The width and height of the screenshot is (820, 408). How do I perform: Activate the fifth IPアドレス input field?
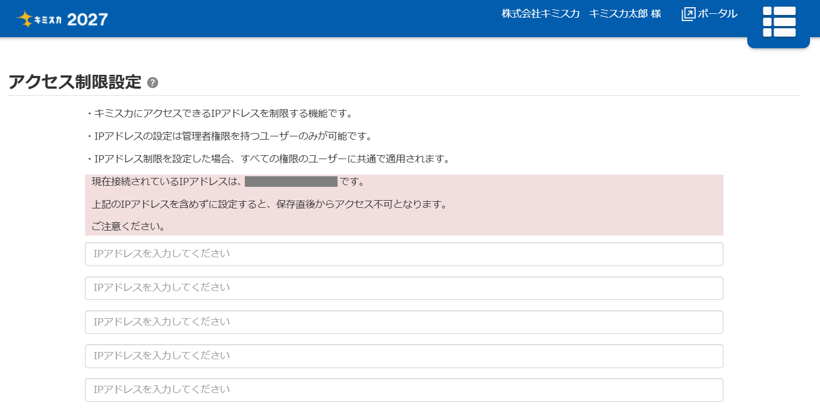[x=404, y=390]
